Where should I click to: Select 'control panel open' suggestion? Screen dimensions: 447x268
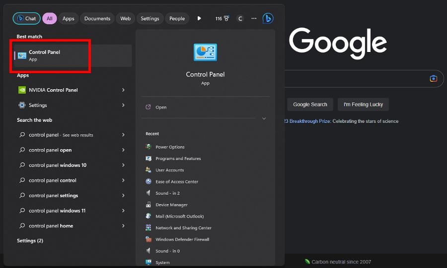tap(50, 150)
